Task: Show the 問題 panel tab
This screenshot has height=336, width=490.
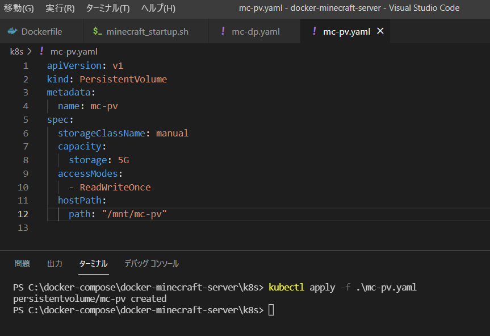Action: (x=22, y=264)
